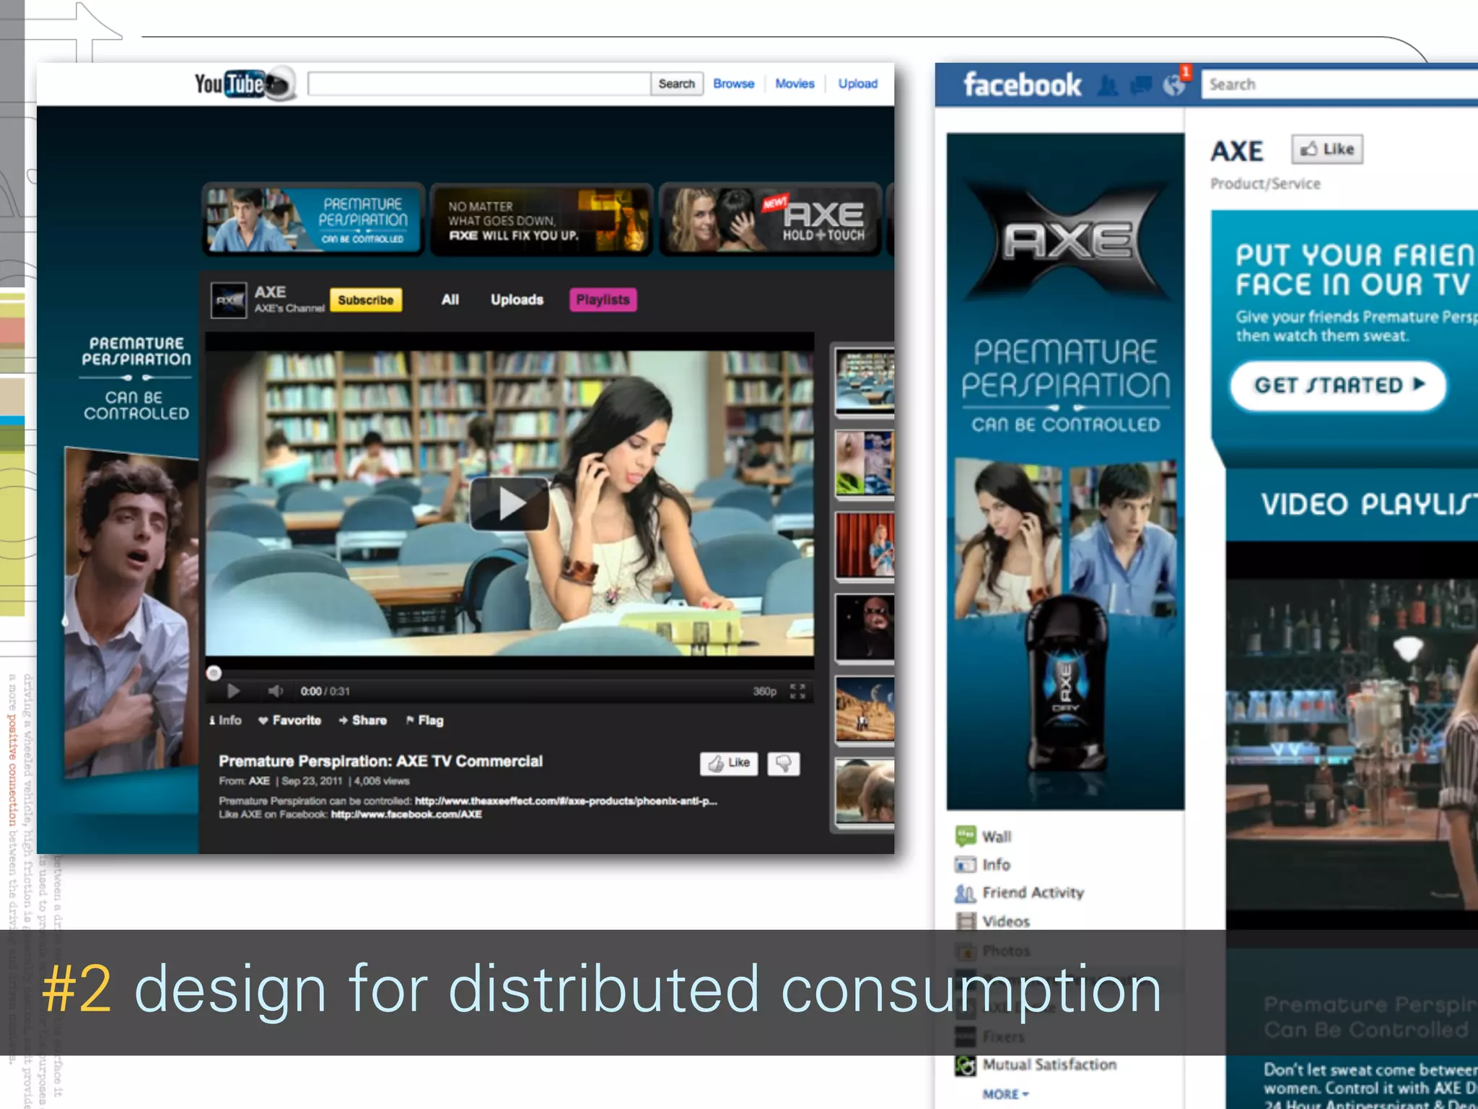Screen dimensions: 1478x1109
Task: Open the Info section on Facebook page
Action: click(x=983, y=864)
